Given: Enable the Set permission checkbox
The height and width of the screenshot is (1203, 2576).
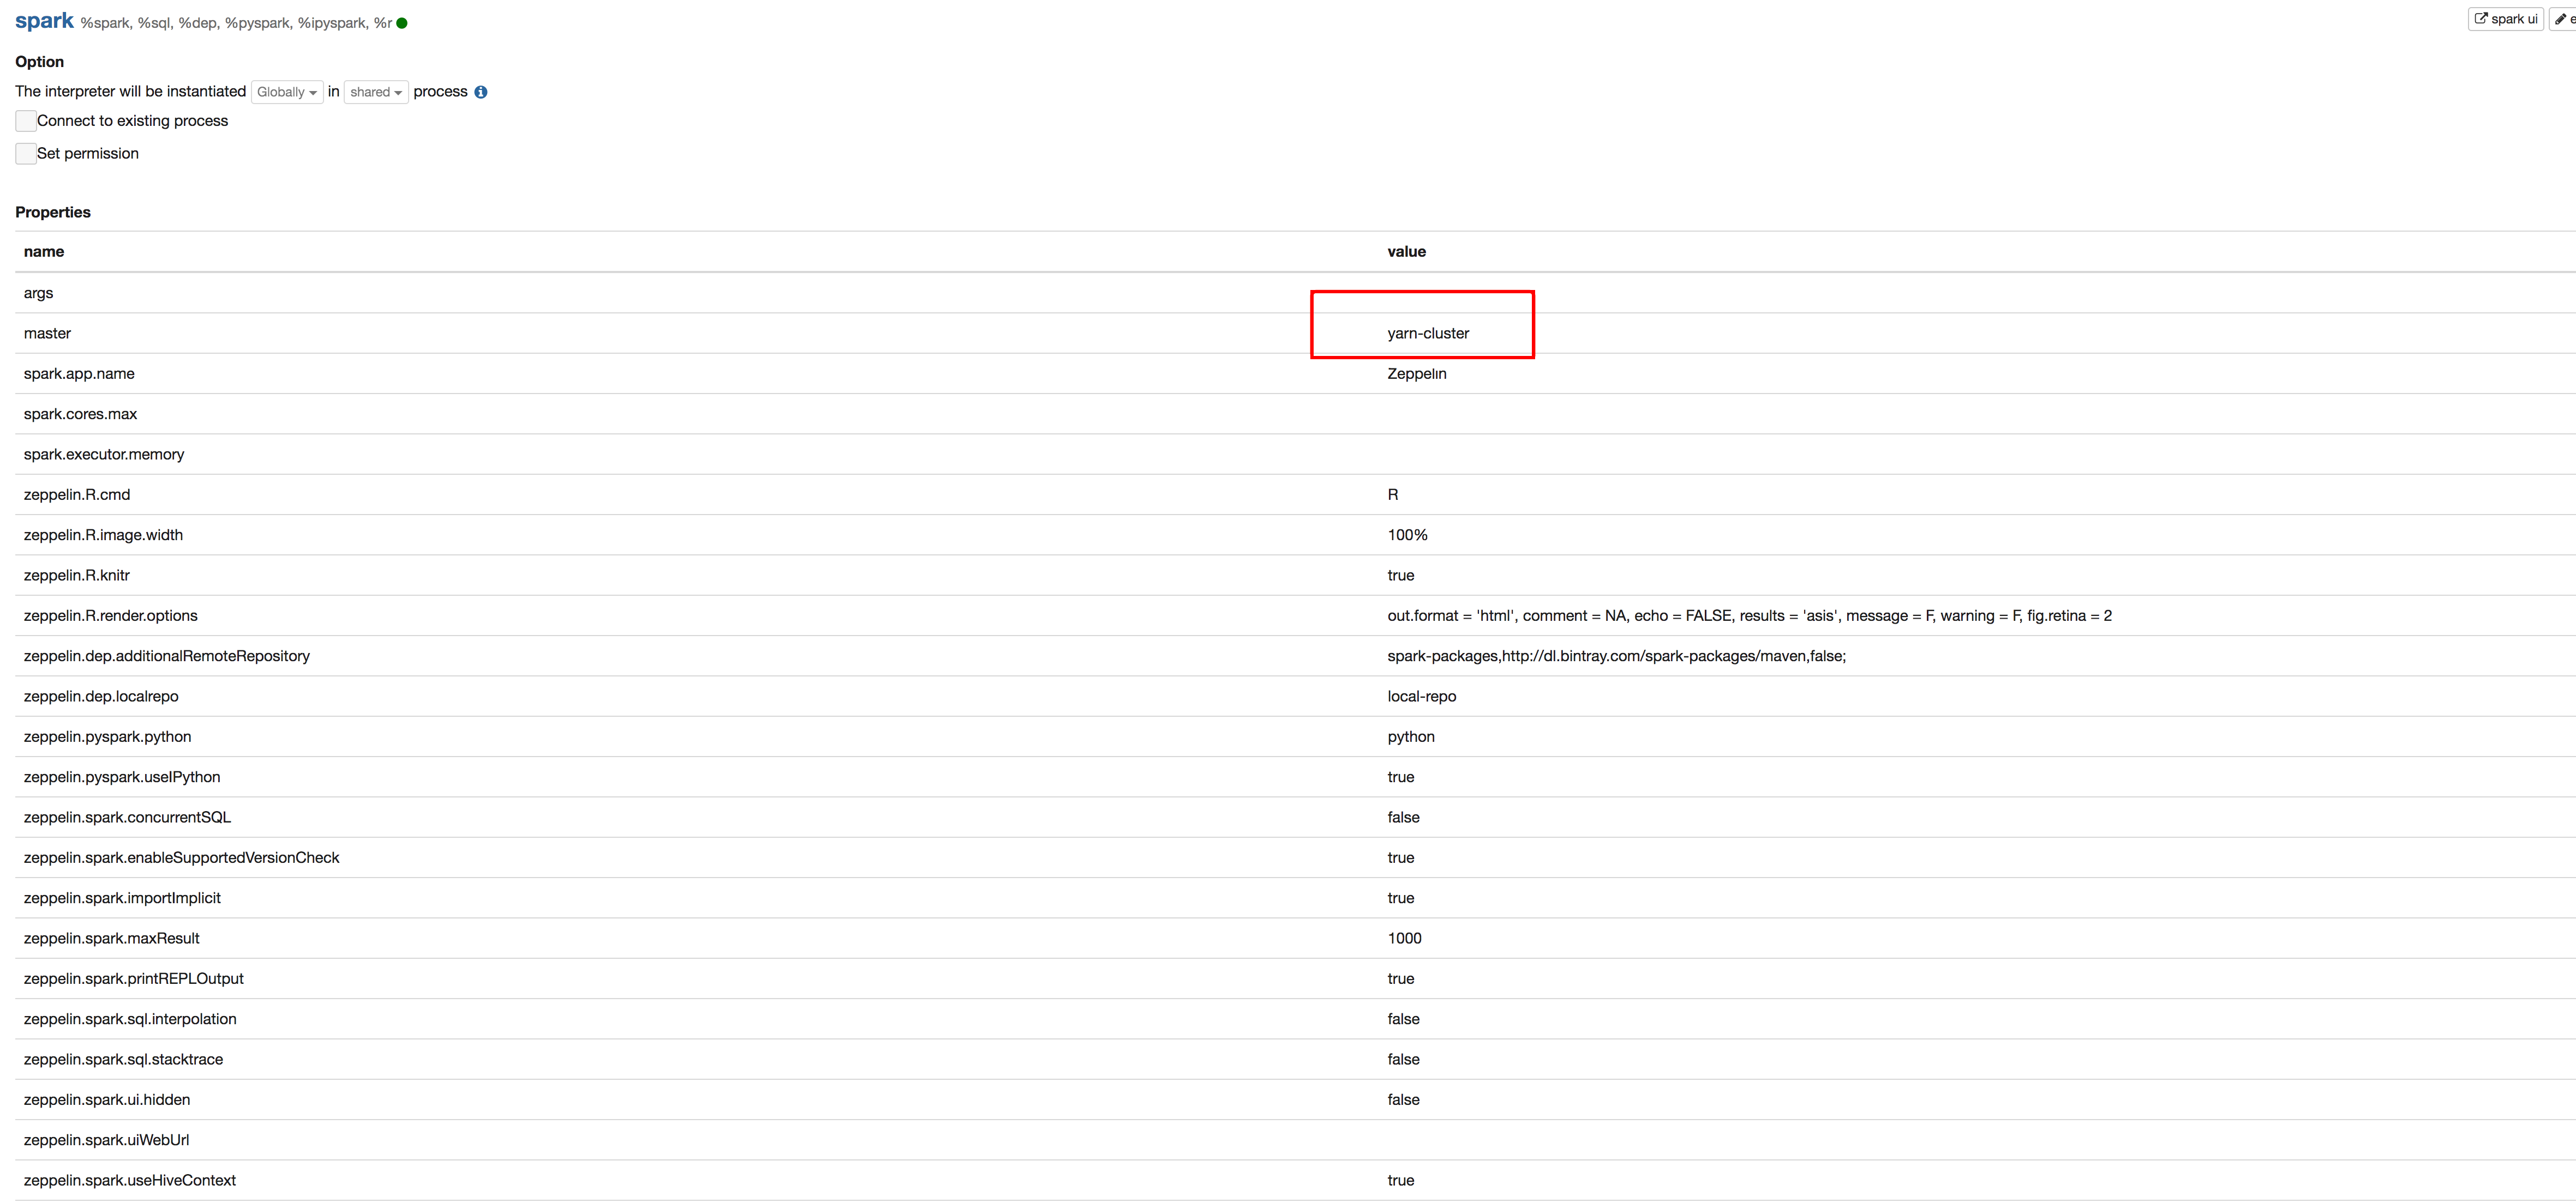Looking at the screenshot, I should [x=26, y=154].
